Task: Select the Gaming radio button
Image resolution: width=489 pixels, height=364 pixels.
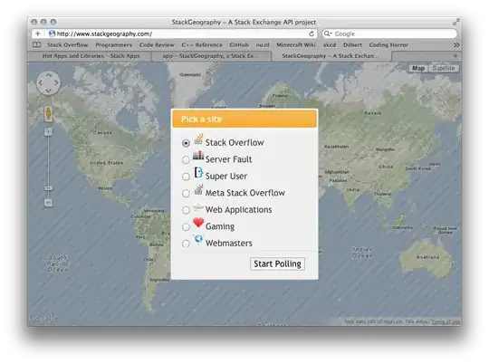Action: [186, 226]
